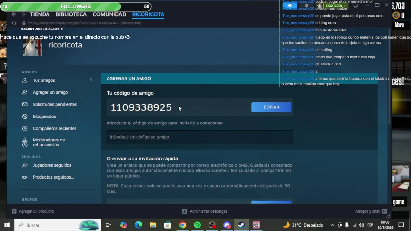
Task: Open Copilot from the taskbar
Action: pyautogui.click(x=123, y=225)
